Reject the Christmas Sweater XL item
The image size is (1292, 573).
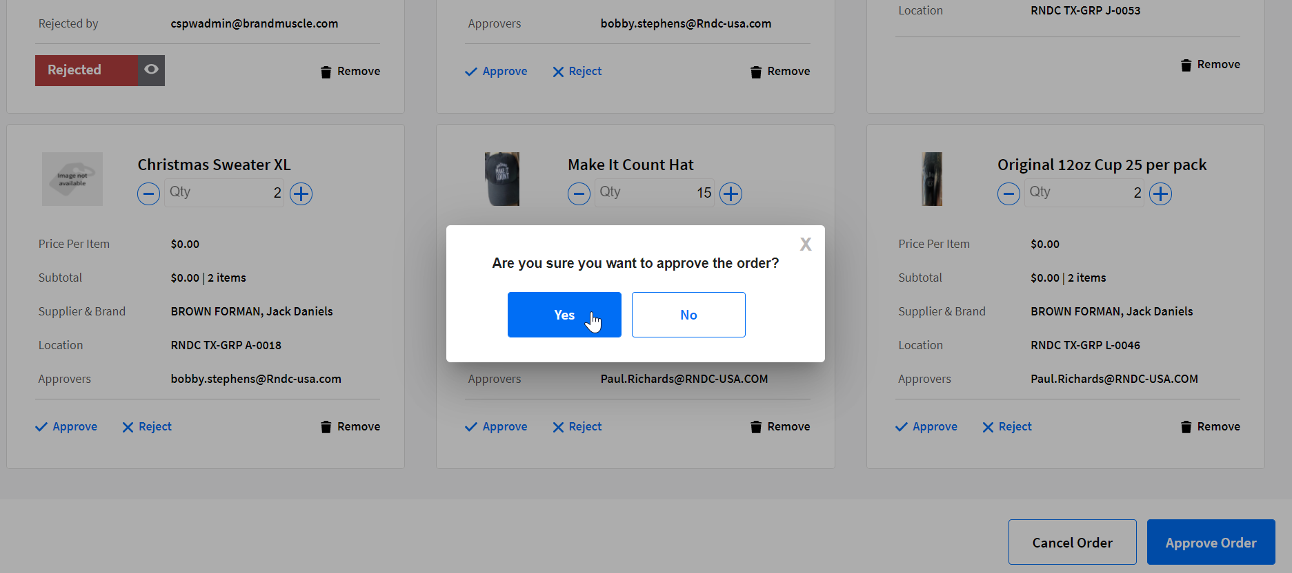147,427
